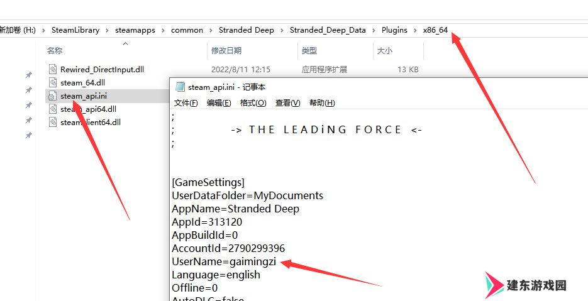Select the steam_api.ini file icon
Image resolution: width=588 pixels, height=301 pixels.
tap(52, 96)
